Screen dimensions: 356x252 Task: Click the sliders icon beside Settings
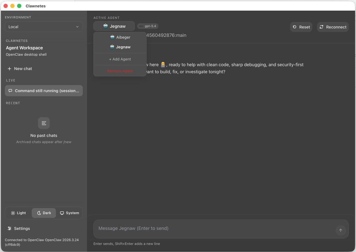[x=9, y=229]
